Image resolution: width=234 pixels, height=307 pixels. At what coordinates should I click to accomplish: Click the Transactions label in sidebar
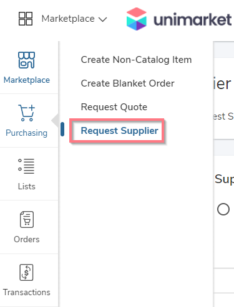(x=27, y=292)
